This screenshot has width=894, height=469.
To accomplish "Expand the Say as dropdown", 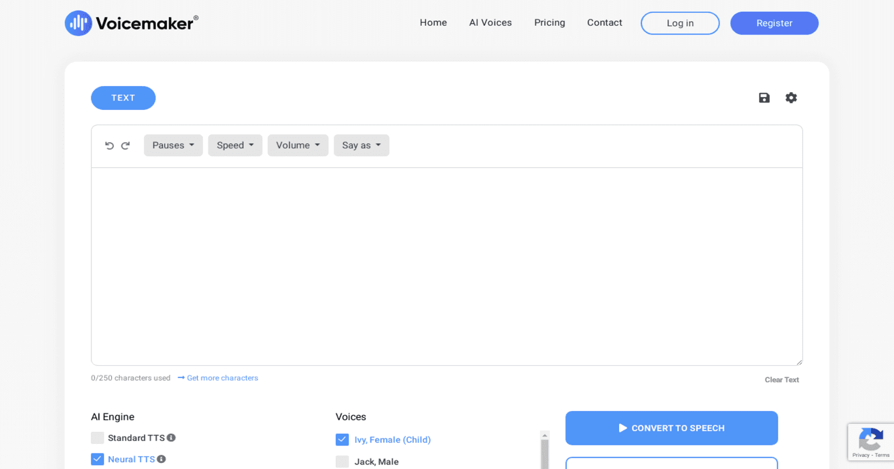I will [x=362, y=145].
